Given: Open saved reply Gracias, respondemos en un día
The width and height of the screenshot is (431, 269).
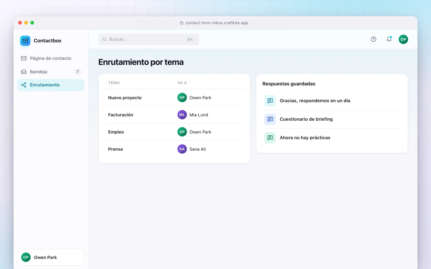Looking at the screenshot, I should [332, 101].
